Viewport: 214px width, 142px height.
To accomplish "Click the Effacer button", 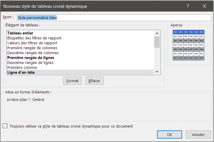I will [95, 81].
